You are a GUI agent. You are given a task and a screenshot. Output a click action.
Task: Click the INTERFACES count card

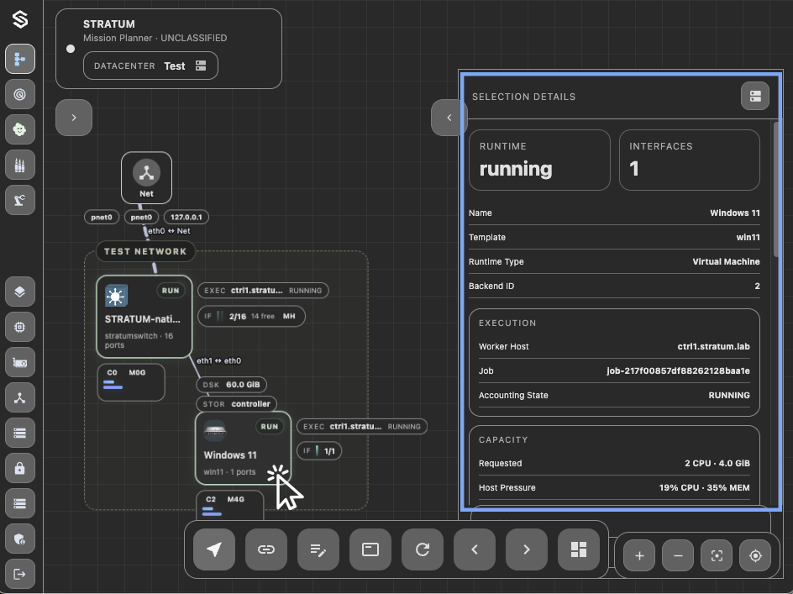point(690,160)
